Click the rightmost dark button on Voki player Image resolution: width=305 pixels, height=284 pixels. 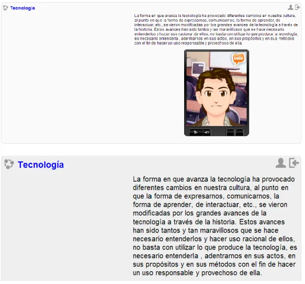(x=239, y=133)
